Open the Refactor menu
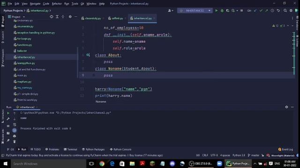300x168 pixels. click(57, 4)
